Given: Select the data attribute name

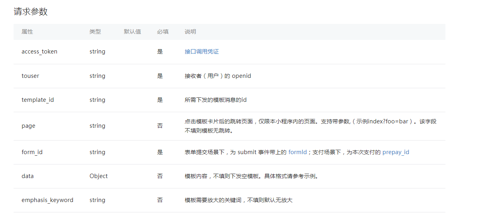Looking at the screenshot, I should 28,176.
